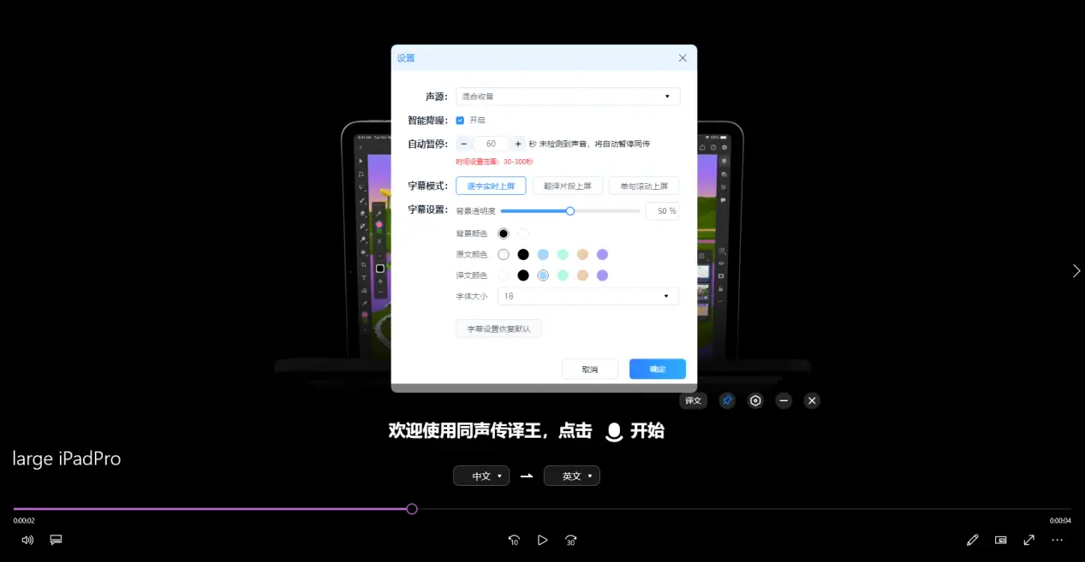Toggle the 译文 button on the subtitle bar
The width and height of the screenshot is (1085, 562).
pyautogui.click(x=693, y=400)
